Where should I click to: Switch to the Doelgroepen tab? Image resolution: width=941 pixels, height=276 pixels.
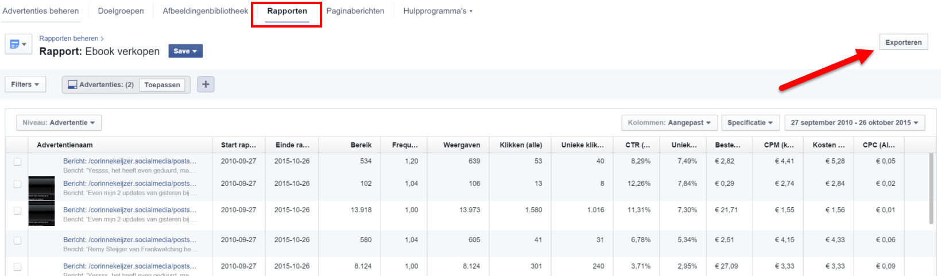121,11
